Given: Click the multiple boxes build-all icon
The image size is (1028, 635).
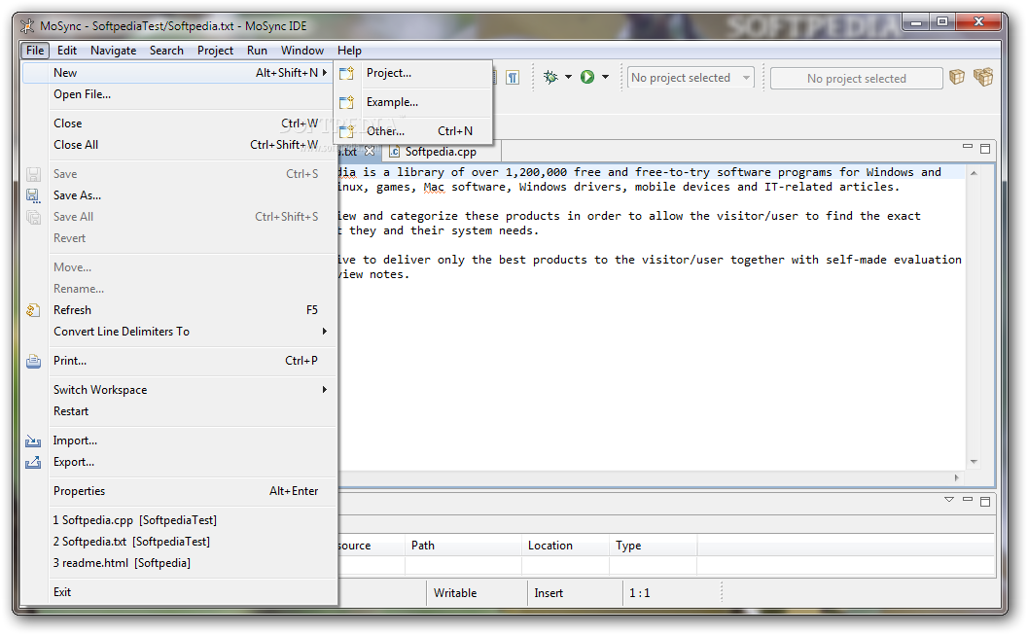Looking at the screenshot, I should 983,78.
